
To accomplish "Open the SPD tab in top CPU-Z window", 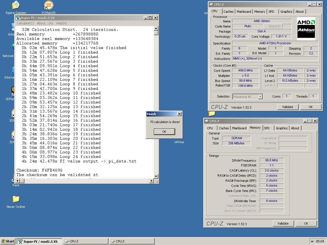I will pos(271,12).
